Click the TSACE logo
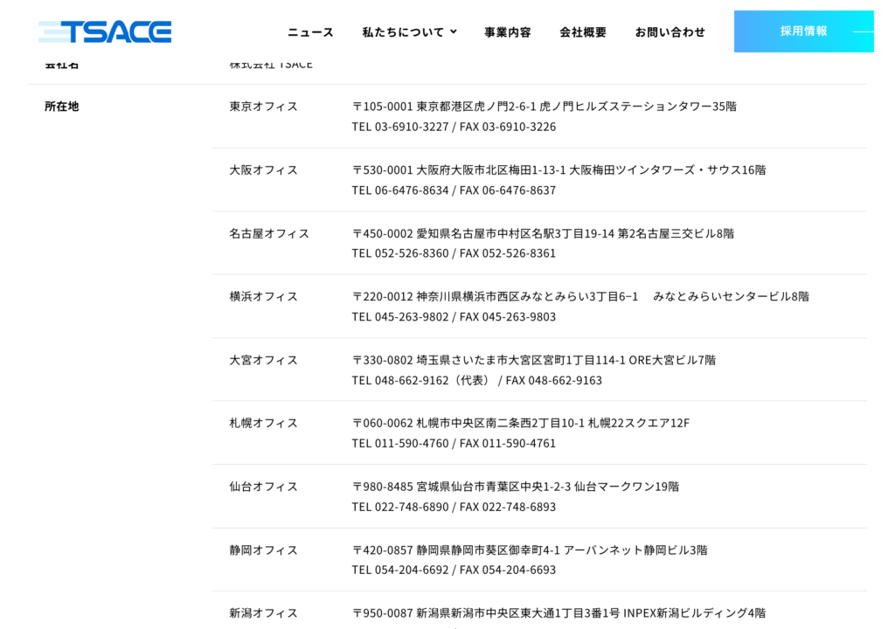Screen dimensions: 895x629 (x=105, y=32)
